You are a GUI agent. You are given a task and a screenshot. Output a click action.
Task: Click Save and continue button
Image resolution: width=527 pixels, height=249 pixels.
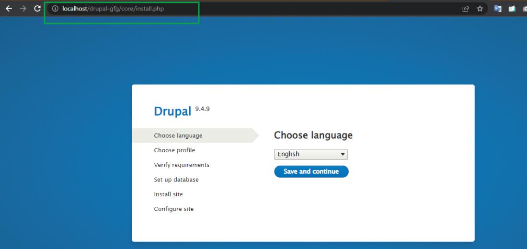(x=311, y=171)
